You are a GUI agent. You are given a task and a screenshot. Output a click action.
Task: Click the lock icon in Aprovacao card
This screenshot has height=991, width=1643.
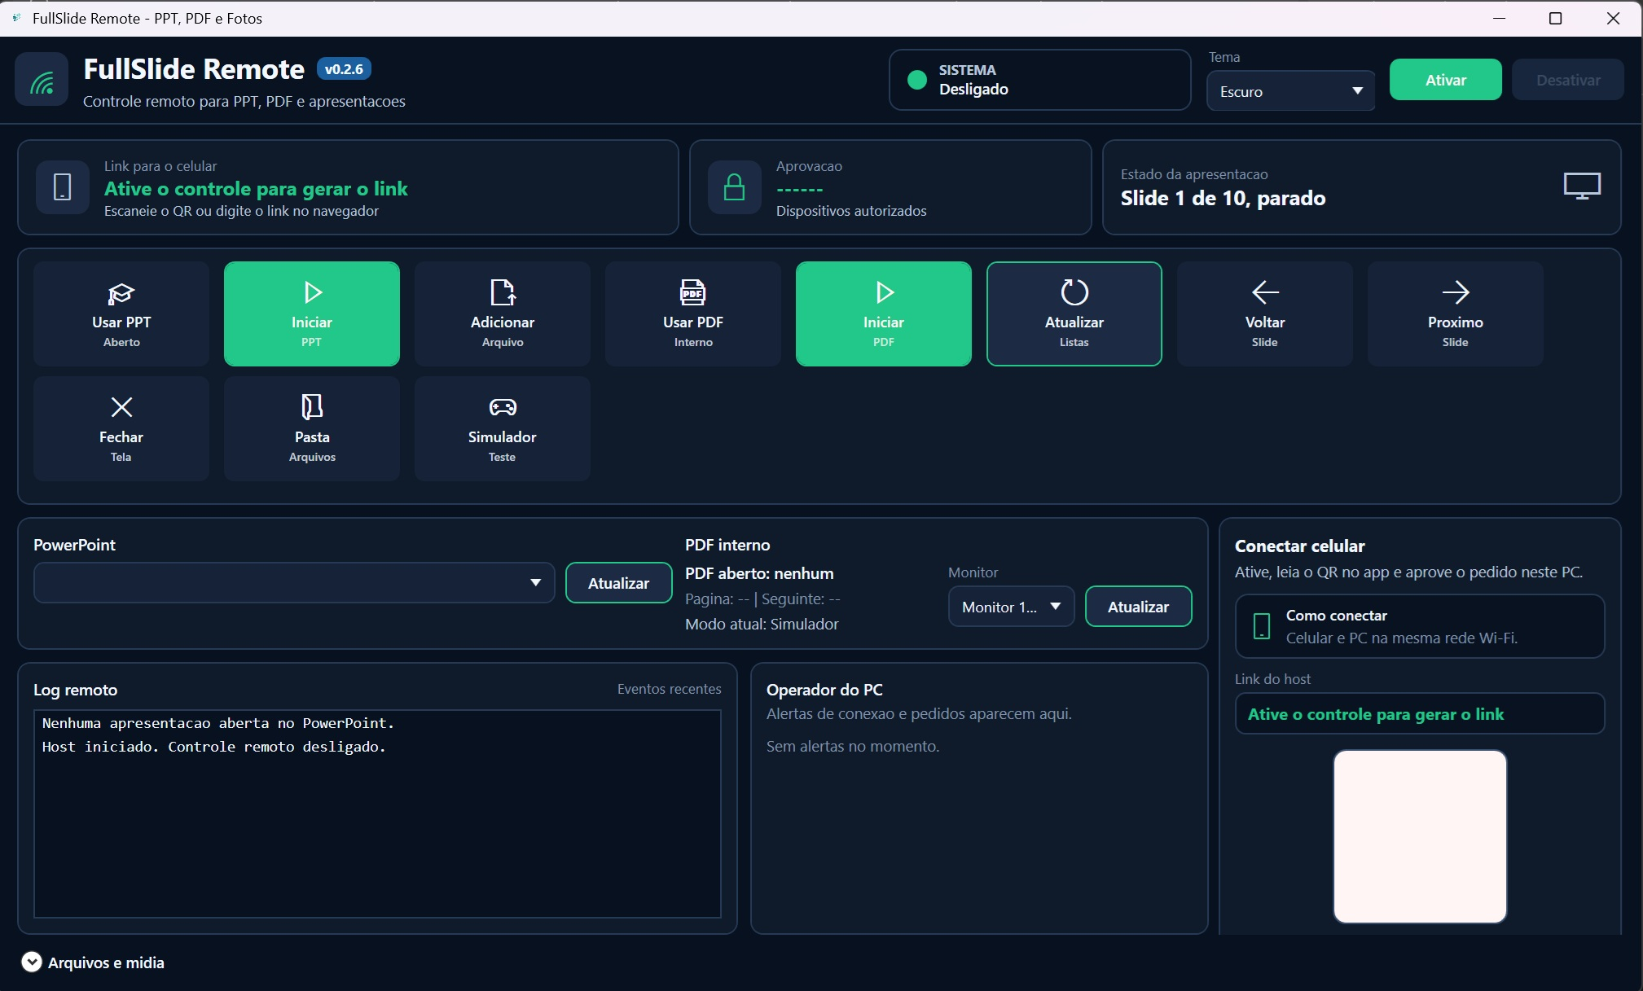[x=735, y=187]
